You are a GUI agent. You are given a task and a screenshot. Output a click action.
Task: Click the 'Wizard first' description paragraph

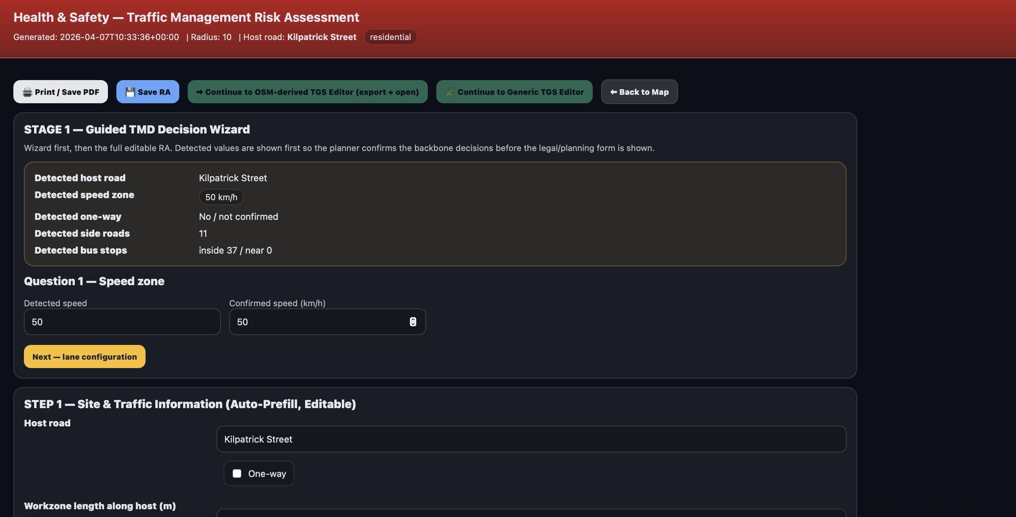pos(339,148)
